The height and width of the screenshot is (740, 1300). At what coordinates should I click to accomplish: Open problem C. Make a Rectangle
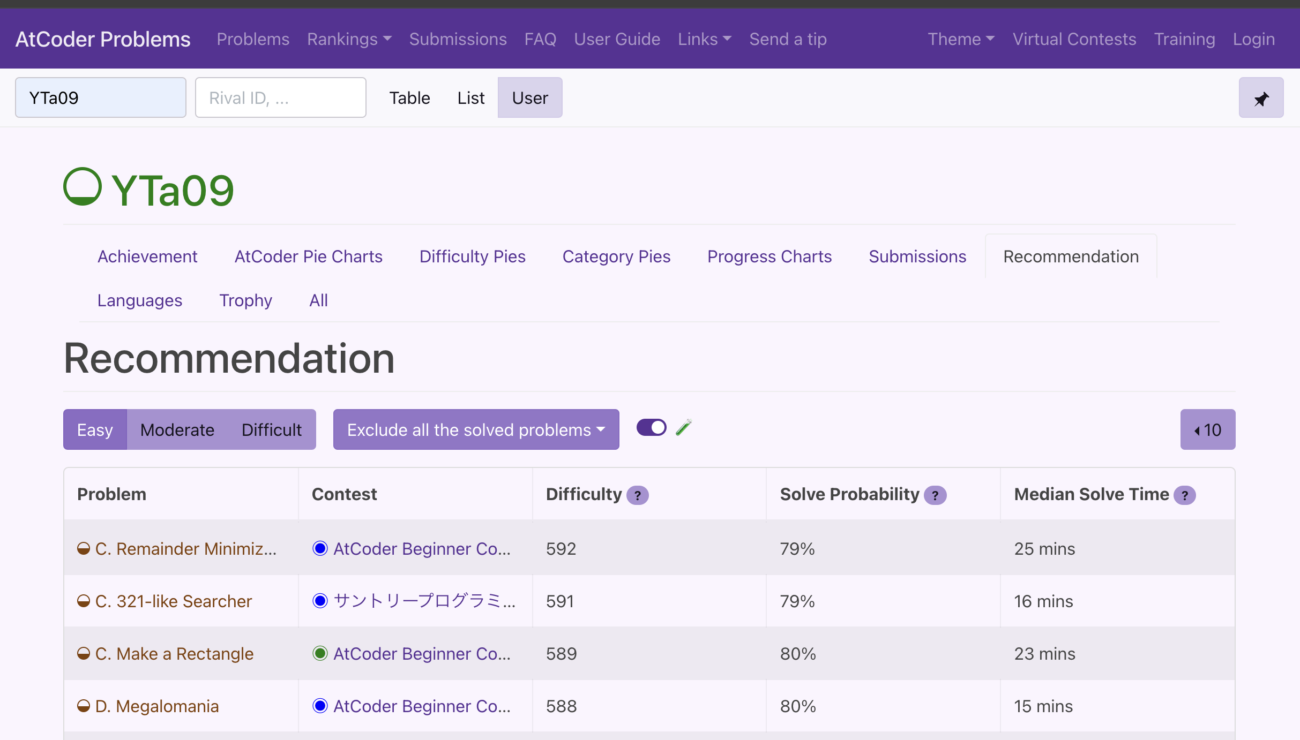point(175,653)
